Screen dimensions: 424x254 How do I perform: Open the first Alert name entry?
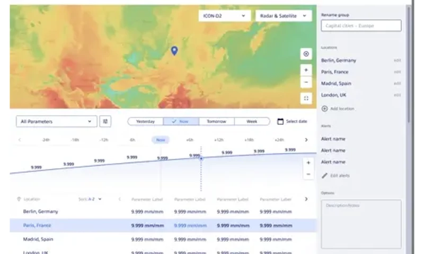(x=333, y=139)
